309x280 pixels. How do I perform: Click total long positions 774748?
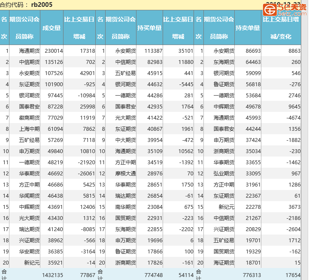(x=153, y=275)
